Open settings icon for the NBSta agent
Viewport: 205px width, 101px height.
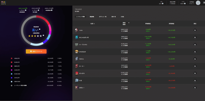195,59
